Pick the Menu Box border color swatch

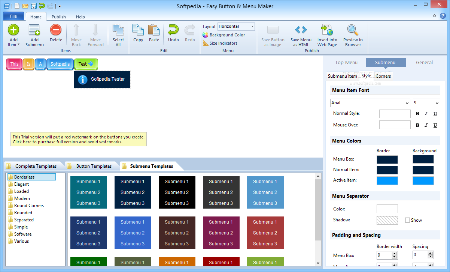(x=387, y=159)
